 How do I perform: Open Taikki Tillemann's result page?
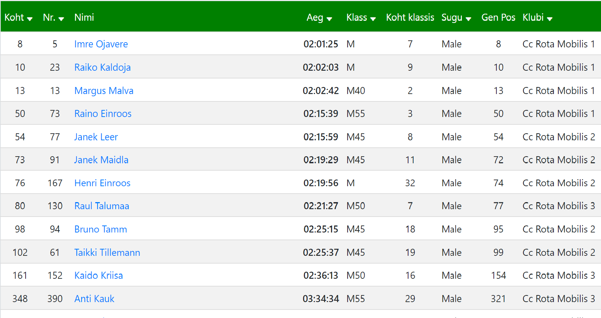click(107, 252)
